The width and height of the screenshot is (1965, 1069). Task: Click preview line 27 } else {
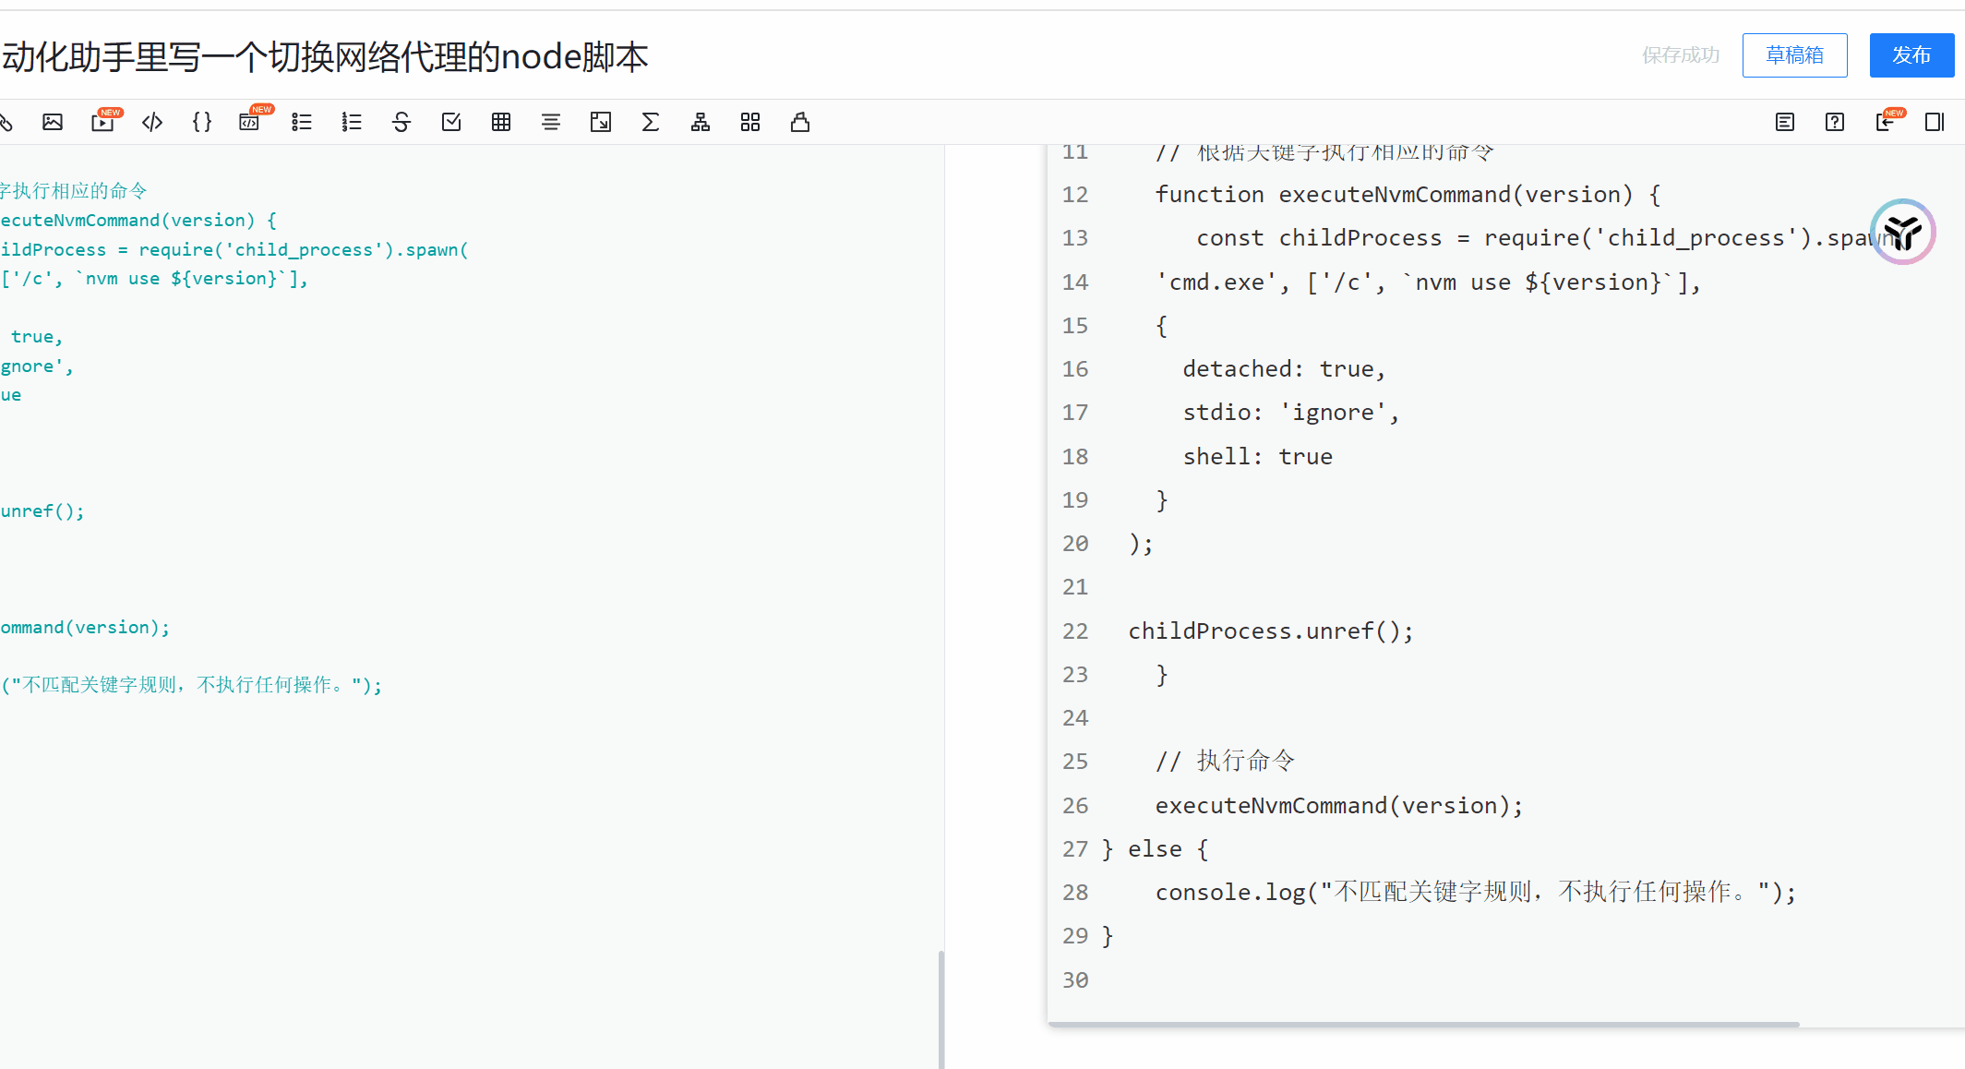coord(1155,849)
